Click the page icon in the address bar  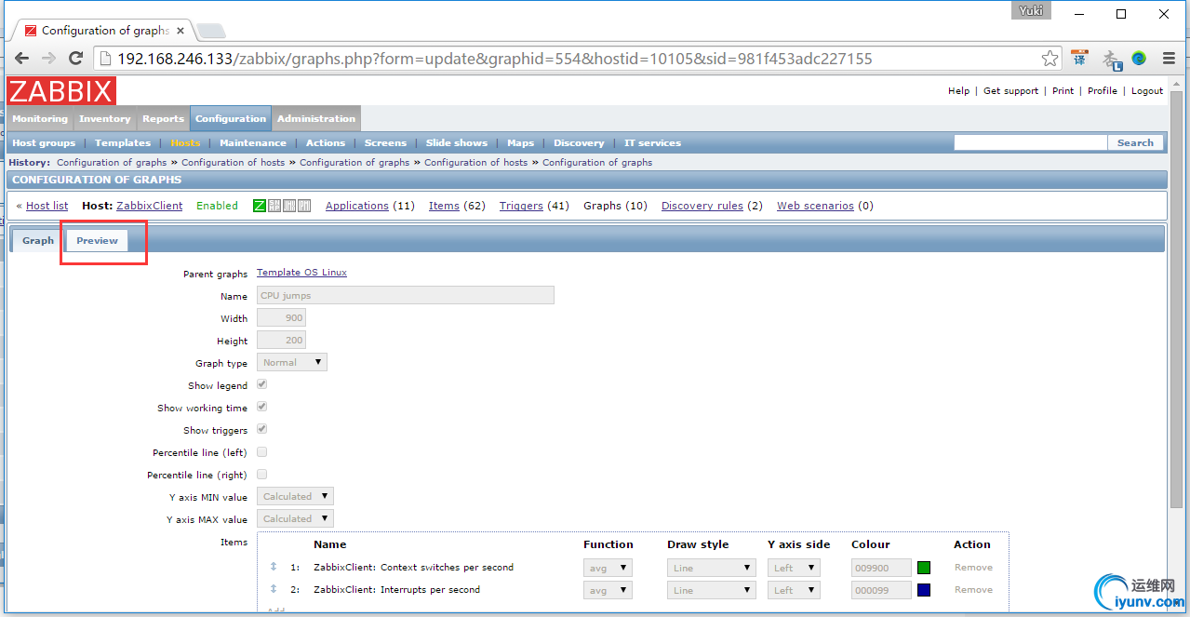pos(105,59)
